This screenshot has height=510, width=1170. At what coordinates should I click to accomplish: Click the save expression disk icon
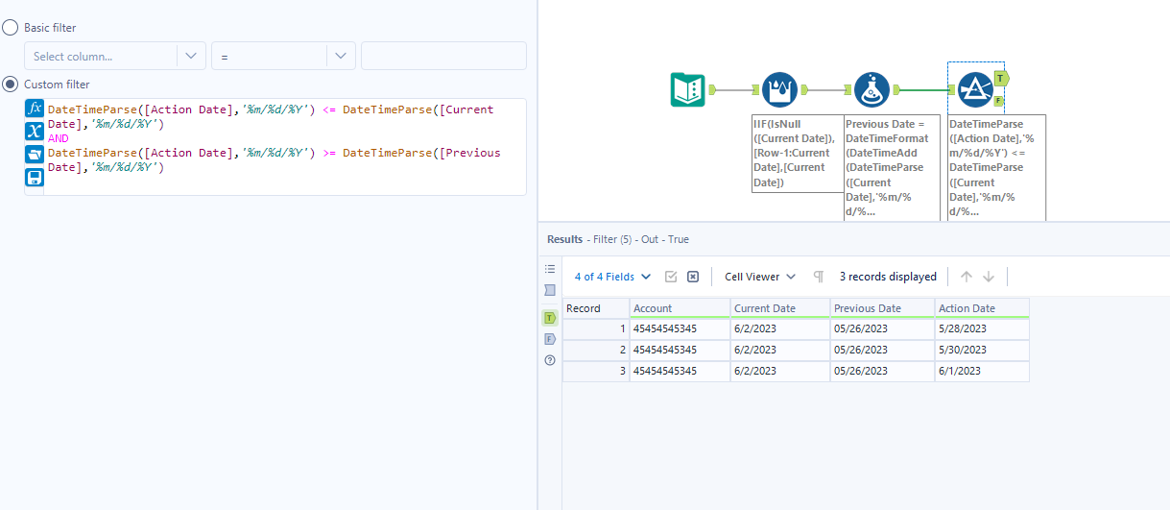pyautogui.click(x=35, y=177)
